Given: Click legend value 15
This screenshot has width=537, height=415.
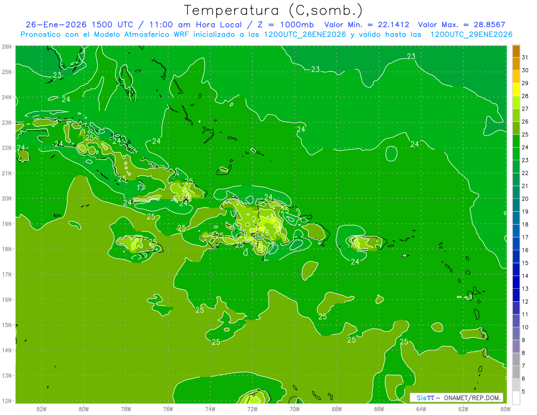Looking at the screenshot, I should click(x=525, y=263).
